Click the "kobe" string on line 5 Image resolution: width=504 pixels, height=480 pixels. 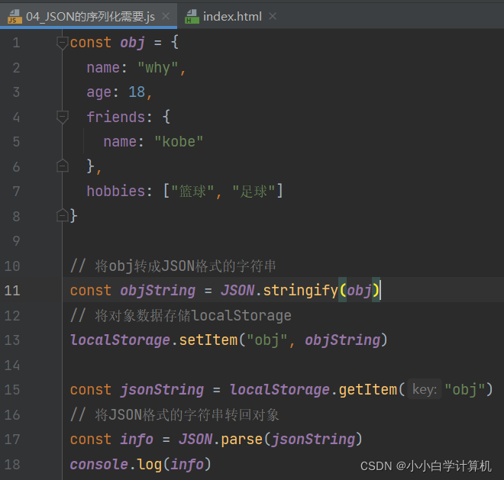tap(179, 142)
